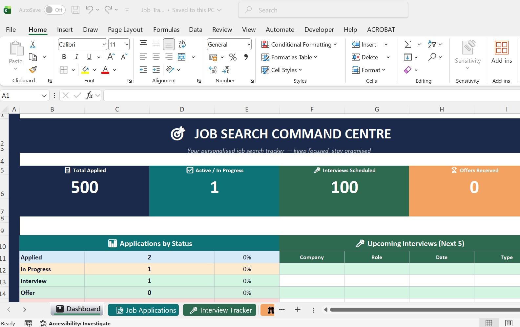Toggle Center horizontal alignment
520x327 pixels.
(156, 57)
